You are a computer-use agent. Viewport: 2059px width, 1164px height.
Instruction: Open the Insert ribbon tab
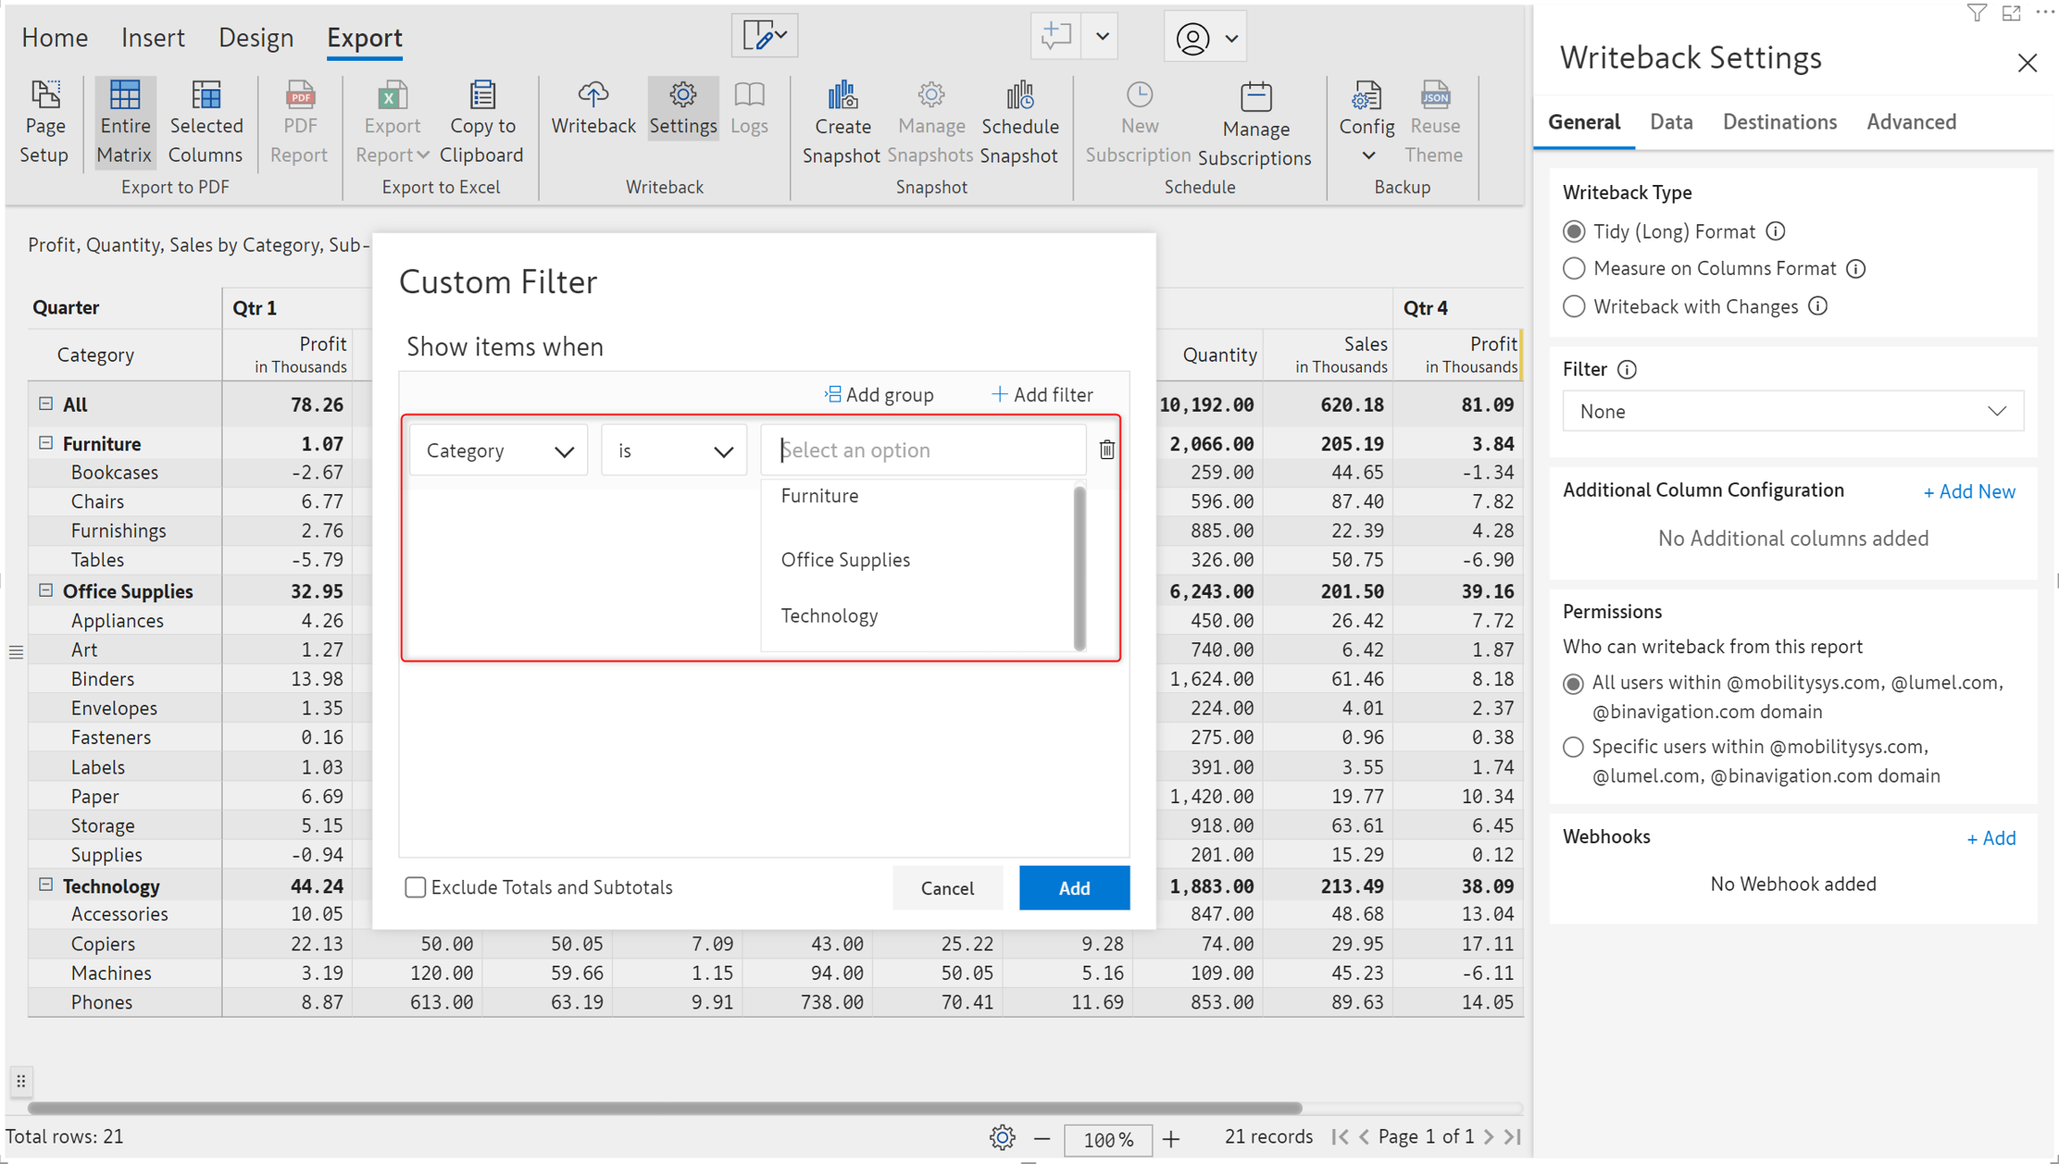pos(153,38)
